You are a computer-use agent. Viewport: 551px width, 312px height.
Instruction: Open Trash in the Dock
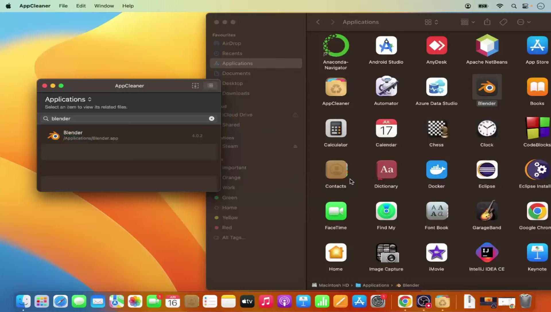pos(525,301)
